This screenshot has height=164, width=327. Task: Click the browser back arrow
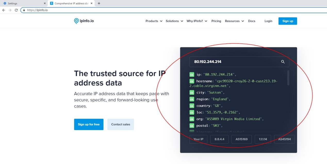(4, 10)
